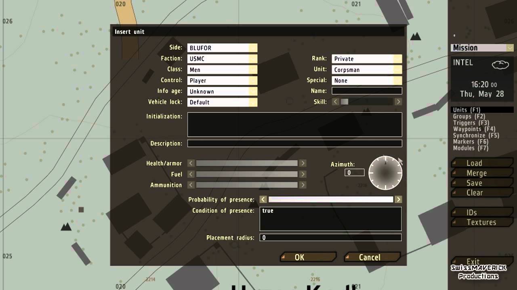The image size is (517, 290).
Task: Click the Save mission button
Action: coord(482,183)
